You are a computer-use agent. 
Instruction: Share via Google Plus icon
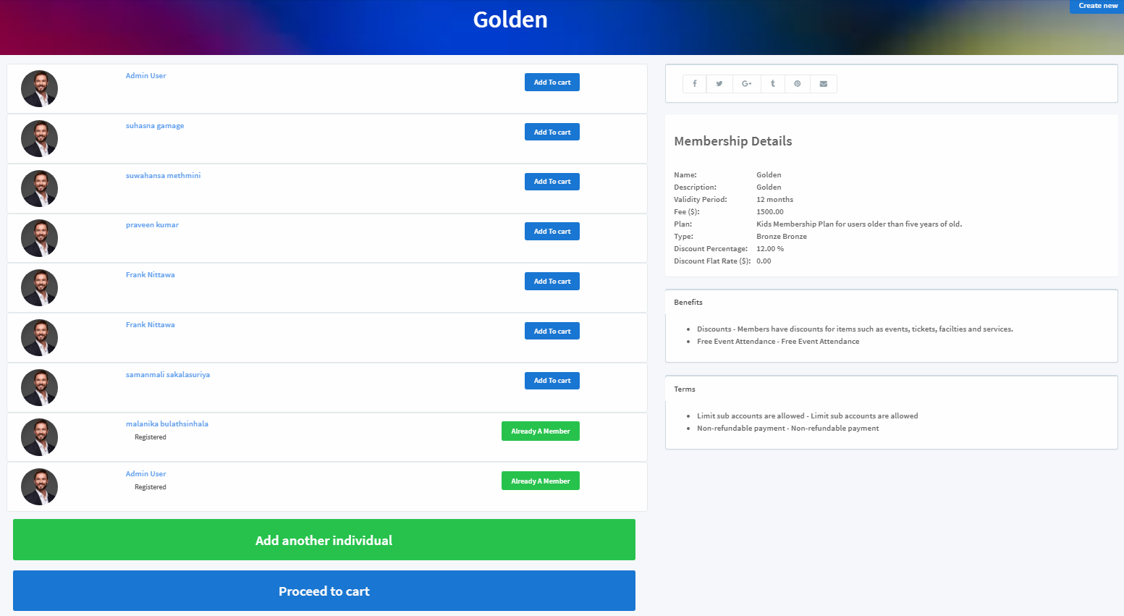point(746,84)
